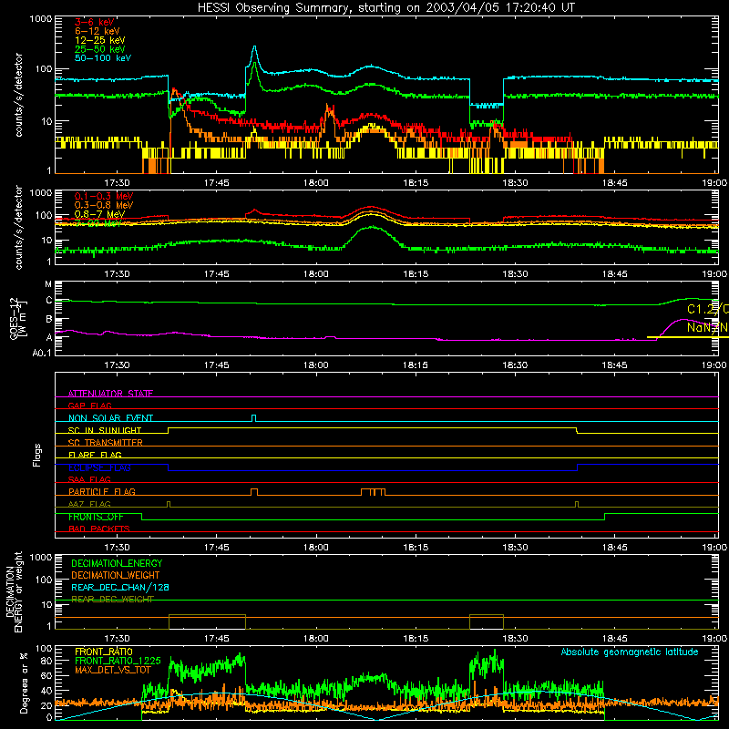Click the vertical Flags axis title
Screen dimensions: 729x729
[37, 455]
